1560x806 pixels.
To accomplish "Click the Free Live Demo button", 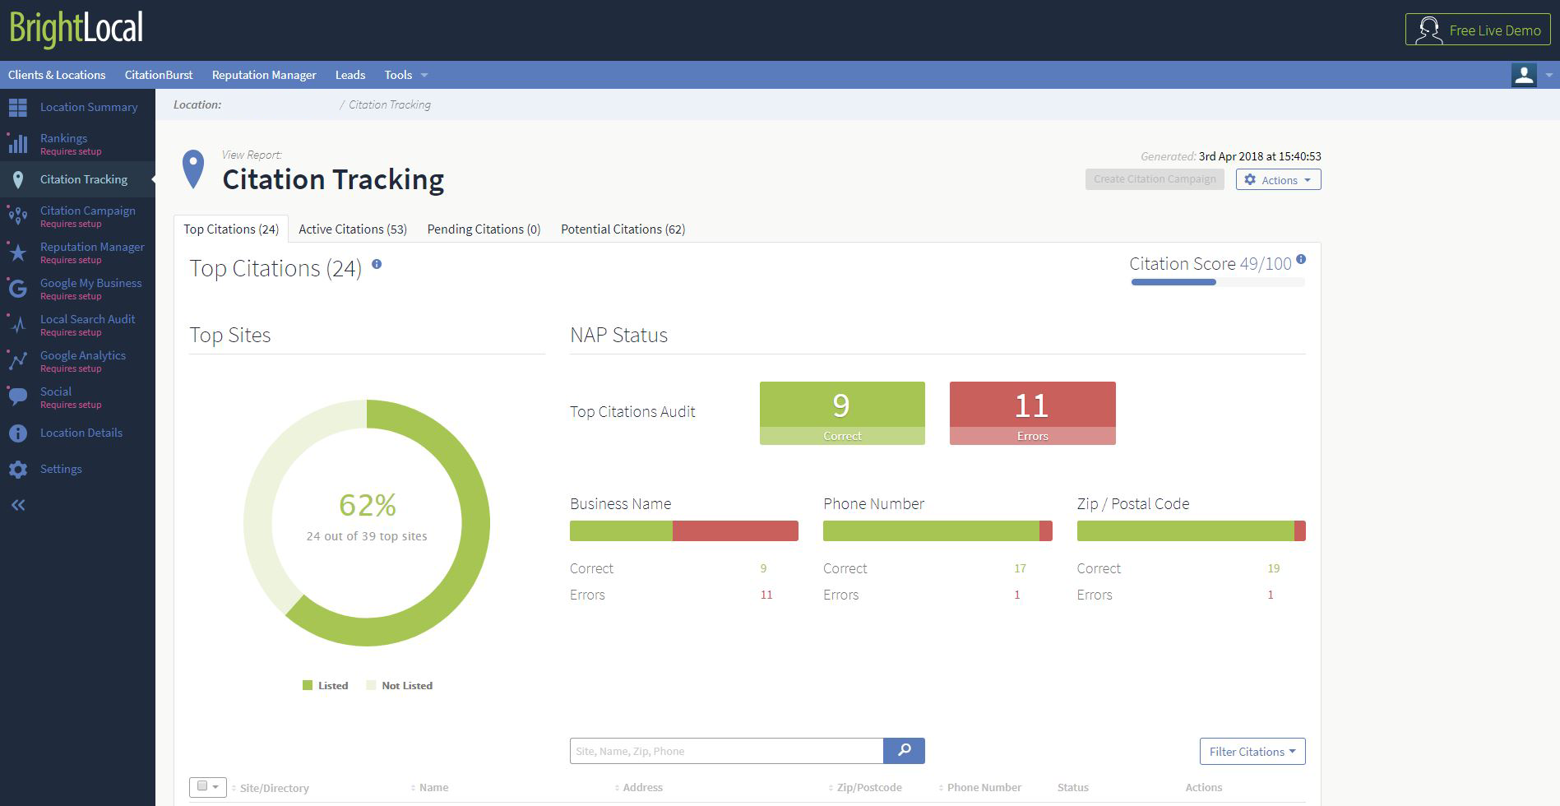I will coord(1478,30).
